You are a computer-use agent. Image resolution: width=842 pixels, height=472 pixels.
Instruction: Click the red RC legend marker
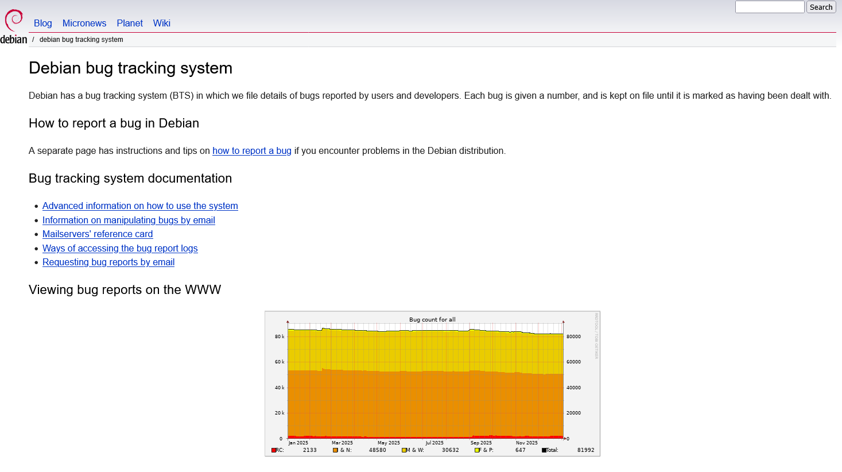tap(273, 450)
